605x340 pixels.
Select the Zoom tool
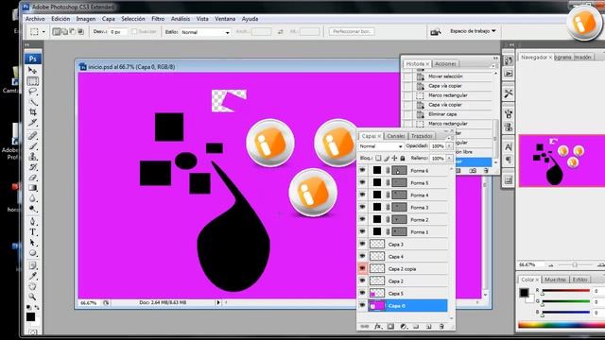[32, 297]
